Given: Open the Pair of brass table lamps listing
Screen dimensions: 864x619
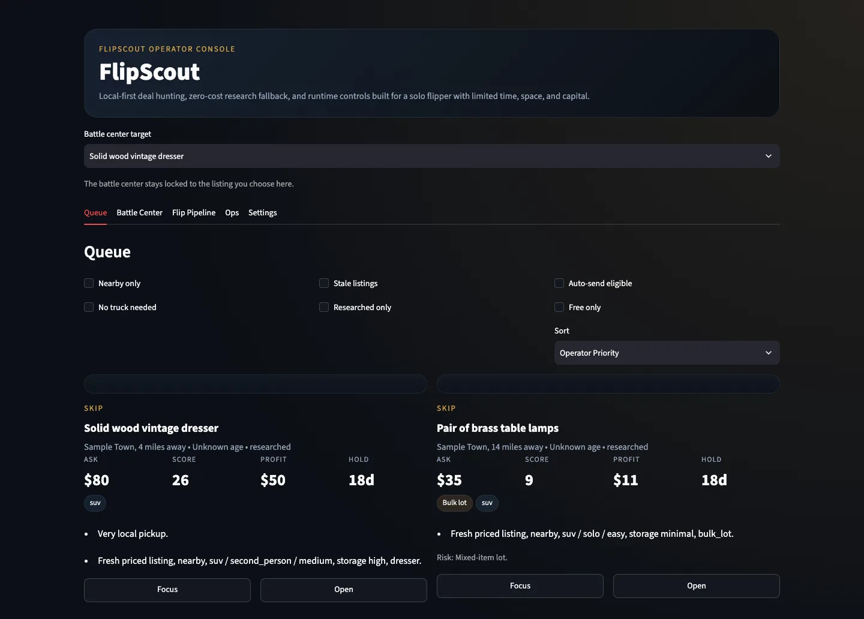Looking at the screenshot, I should [x=697, y=586].
